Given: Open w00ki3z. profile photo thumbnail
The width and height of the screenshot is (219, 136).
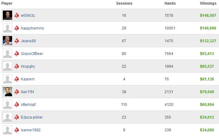Looking at the screenshot, I should click(x=7, y=15).
